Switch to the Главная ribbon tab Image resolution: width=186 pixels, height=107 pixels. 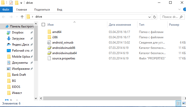[22, 10]
